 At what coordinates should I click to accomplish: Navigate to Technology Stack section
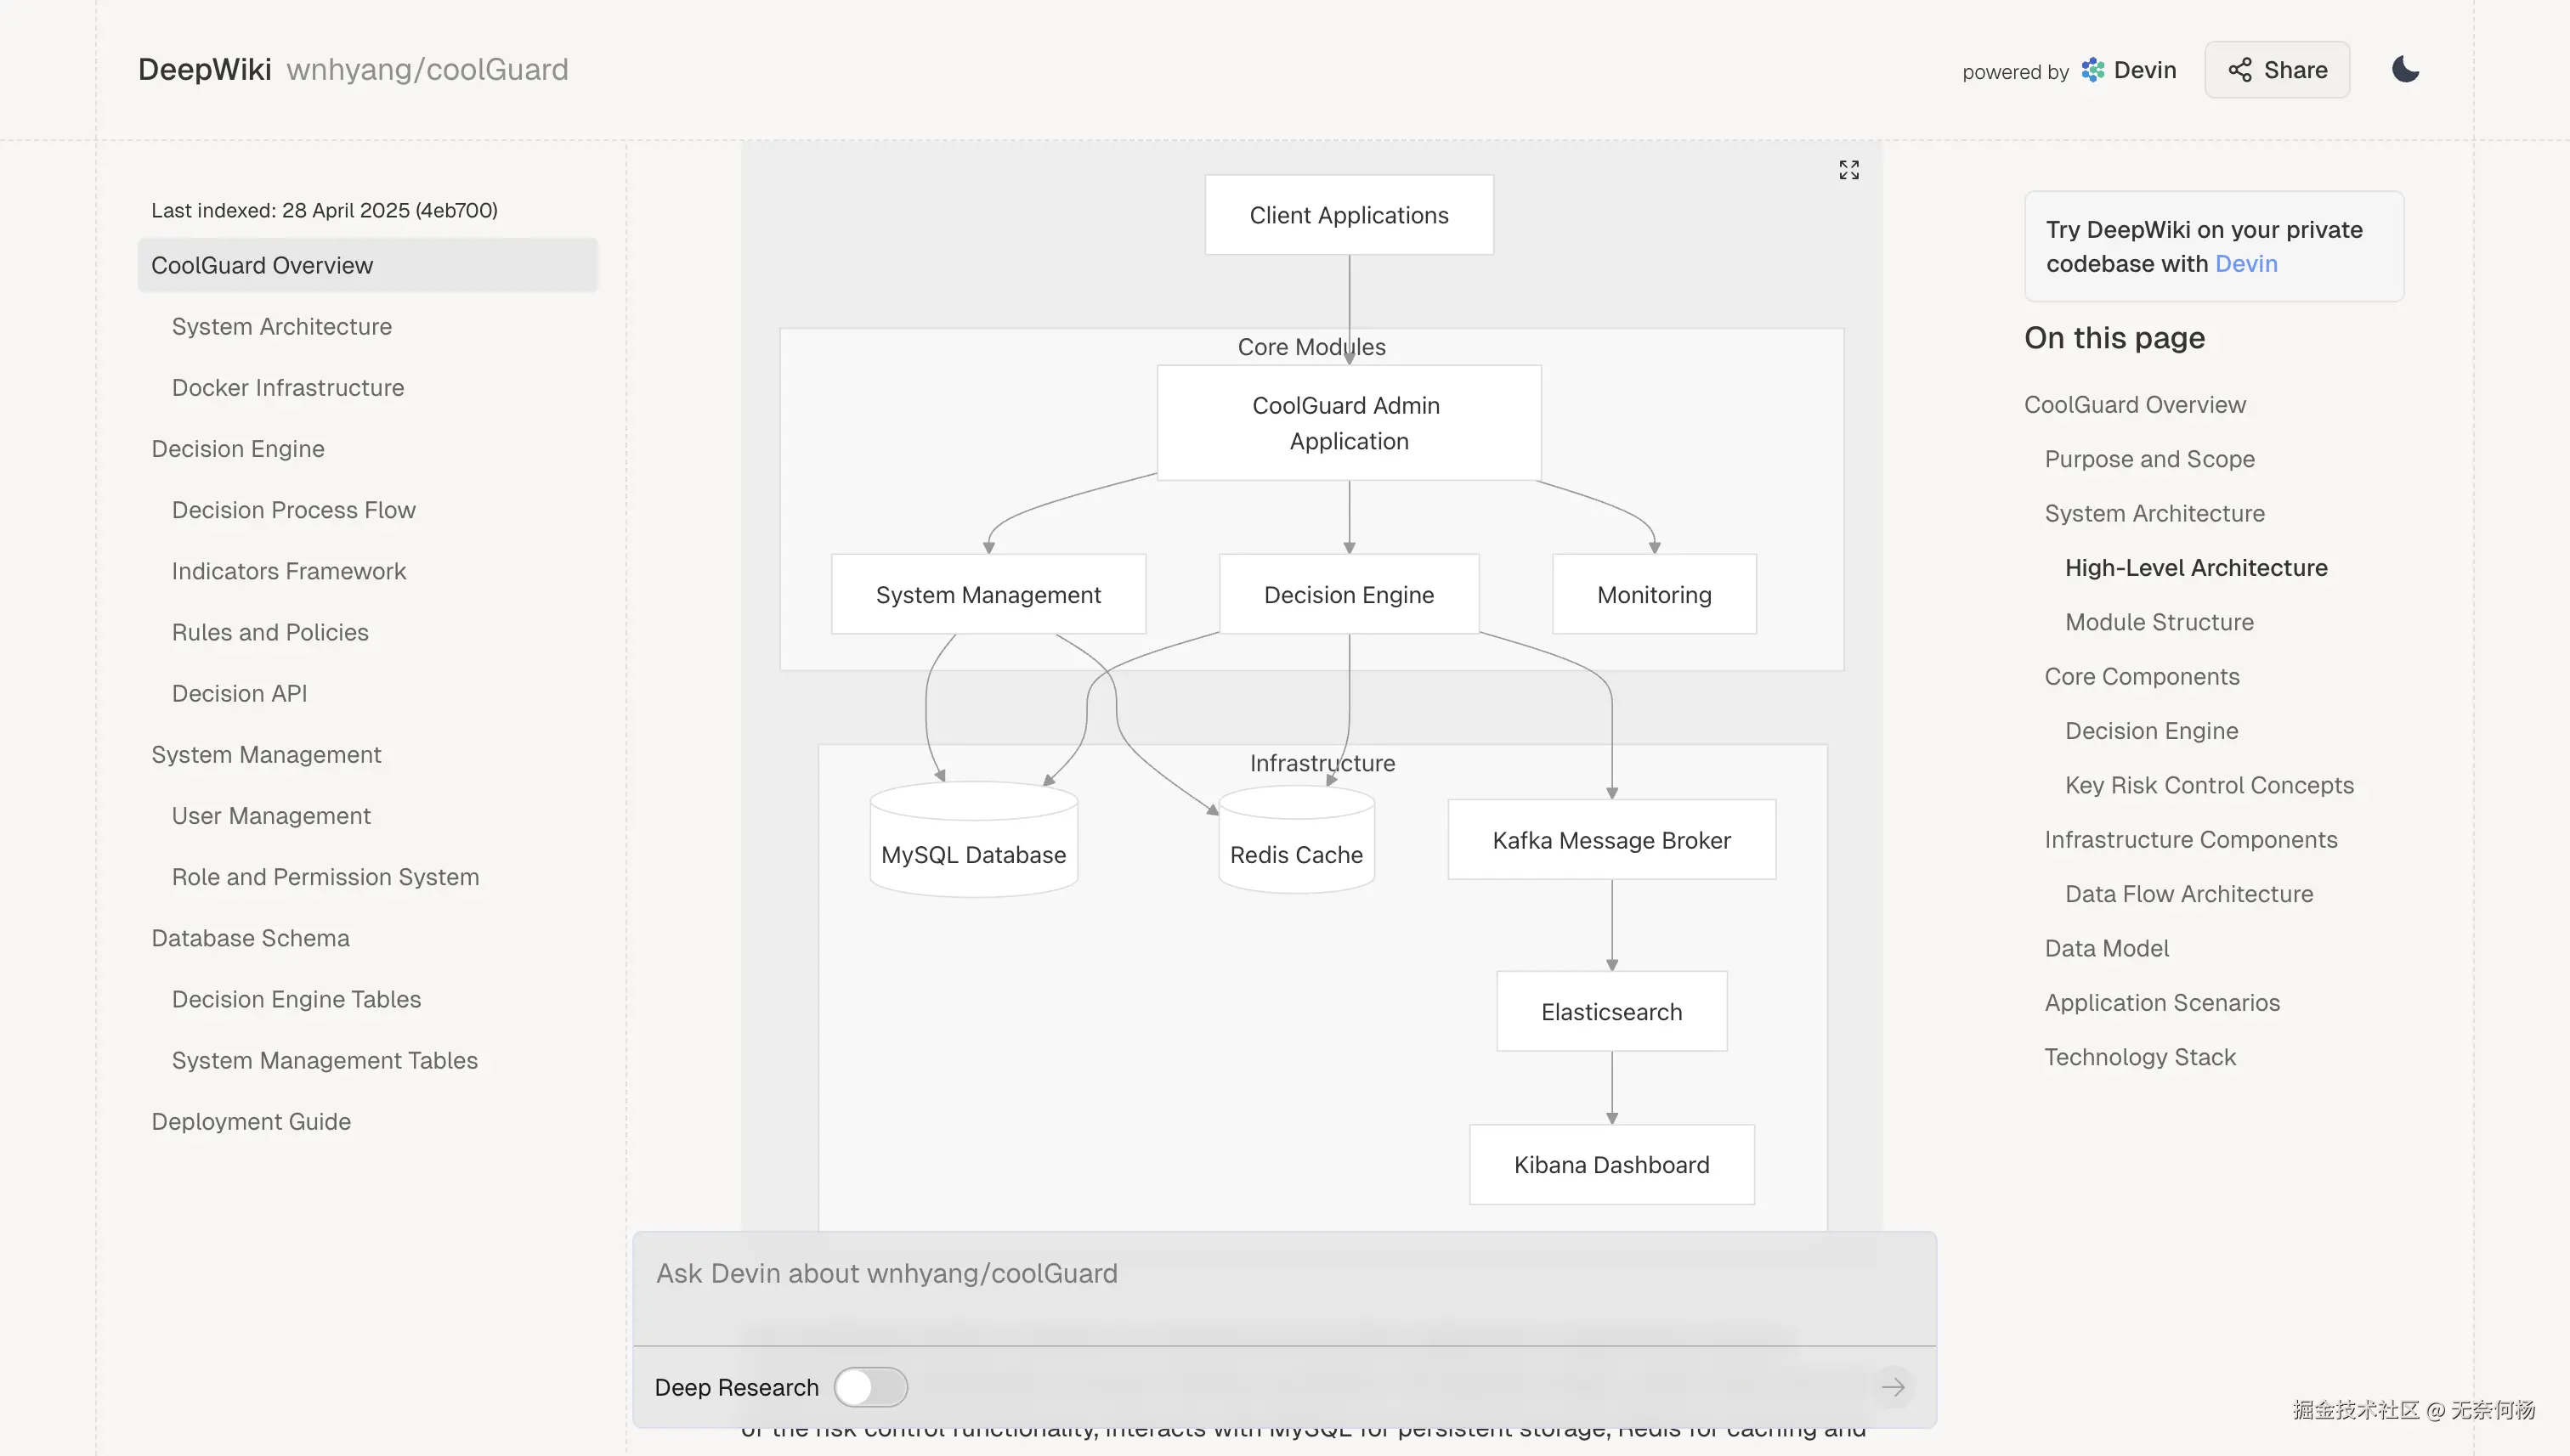pos(2140,1057)
